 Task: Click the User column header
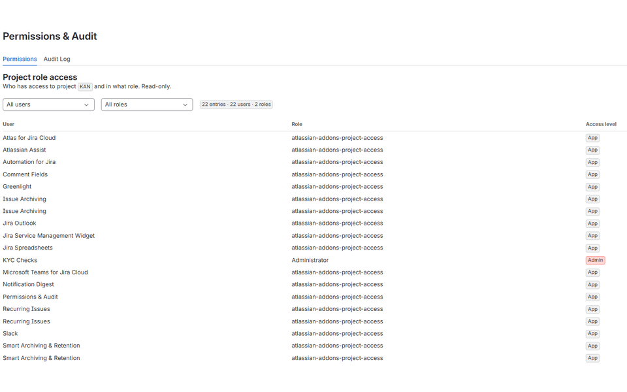point(8,124)
